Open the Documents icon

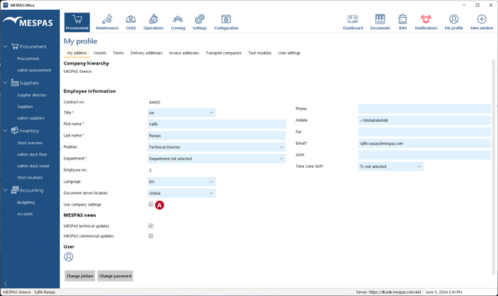coord(380,19)
